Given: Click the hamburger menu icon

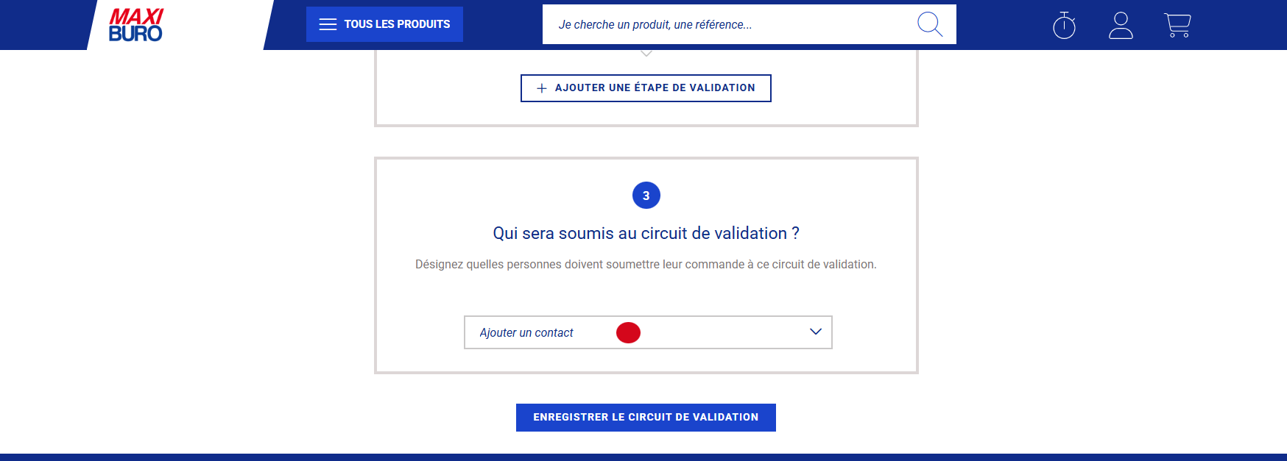Looking at the screenshot, I should pyautogui.click(x=328, y=24).
